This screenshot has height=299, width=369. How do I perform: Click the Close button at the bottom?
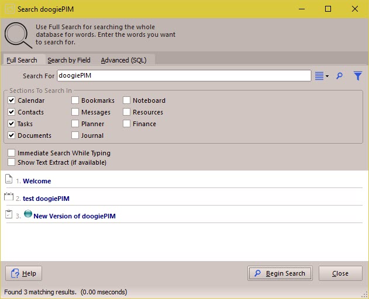click(x=340, y=273)
